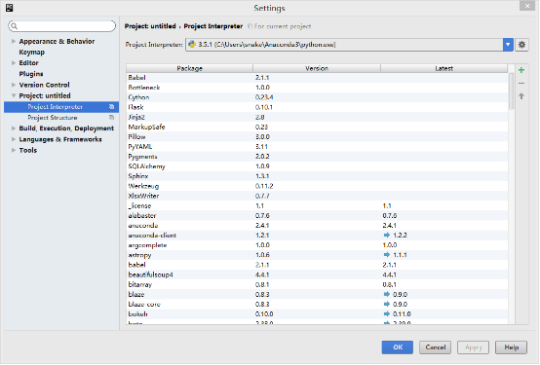
Task: Select the Sphinx package row
Action: tap(317, 176)
